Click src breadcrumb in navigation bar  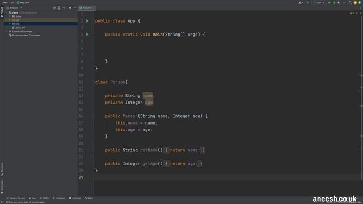12,2
